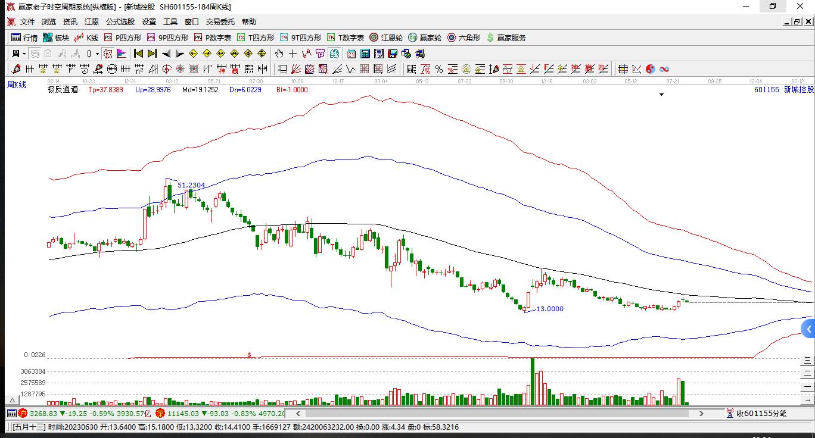Viewport: 815px width, 438px height.
Task: Click the percent sign tool icon
Action: 439,69
